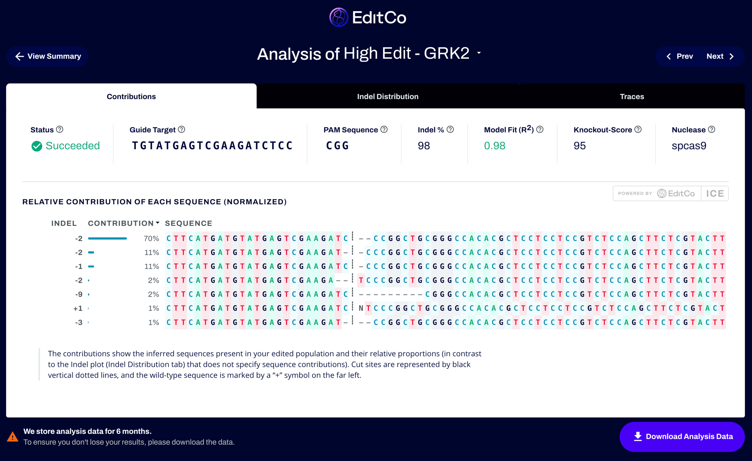The height and width of the screenshot is (461, 752).
Task: Click the Relative Contribution section heading
Action: [x=155, y=202]
